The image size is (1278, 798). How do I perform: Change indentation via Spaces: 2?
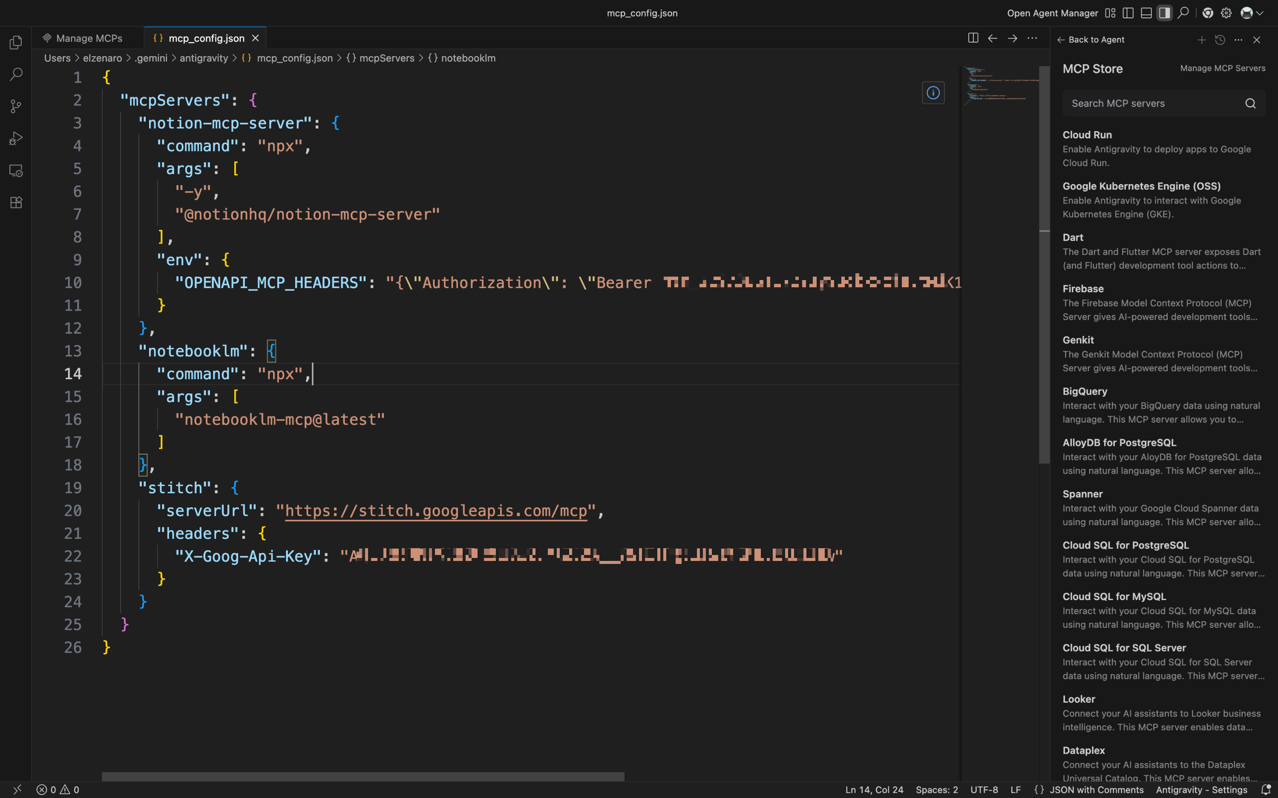[936, 789]
